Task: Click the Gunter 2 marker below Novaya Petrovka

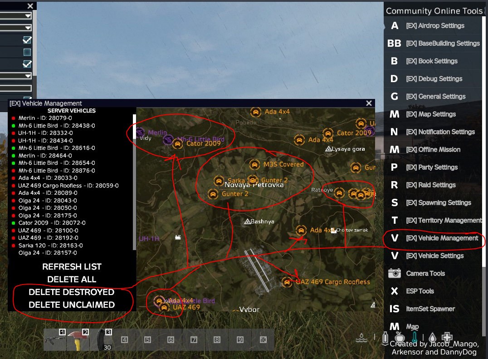Action: point(213,194)
